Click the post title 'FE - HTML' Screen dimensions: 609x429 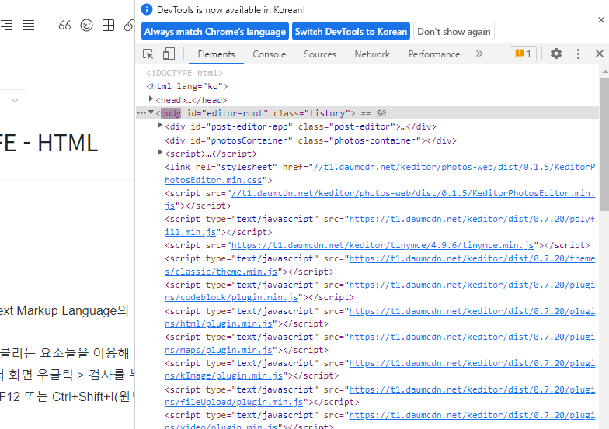48,143
